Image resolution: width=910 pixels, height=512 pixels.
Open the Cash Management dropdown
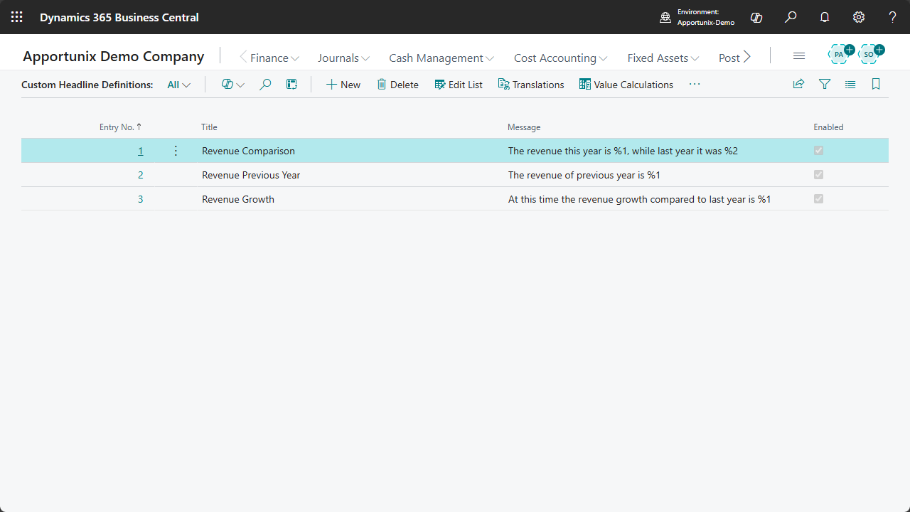click(441, 58)
